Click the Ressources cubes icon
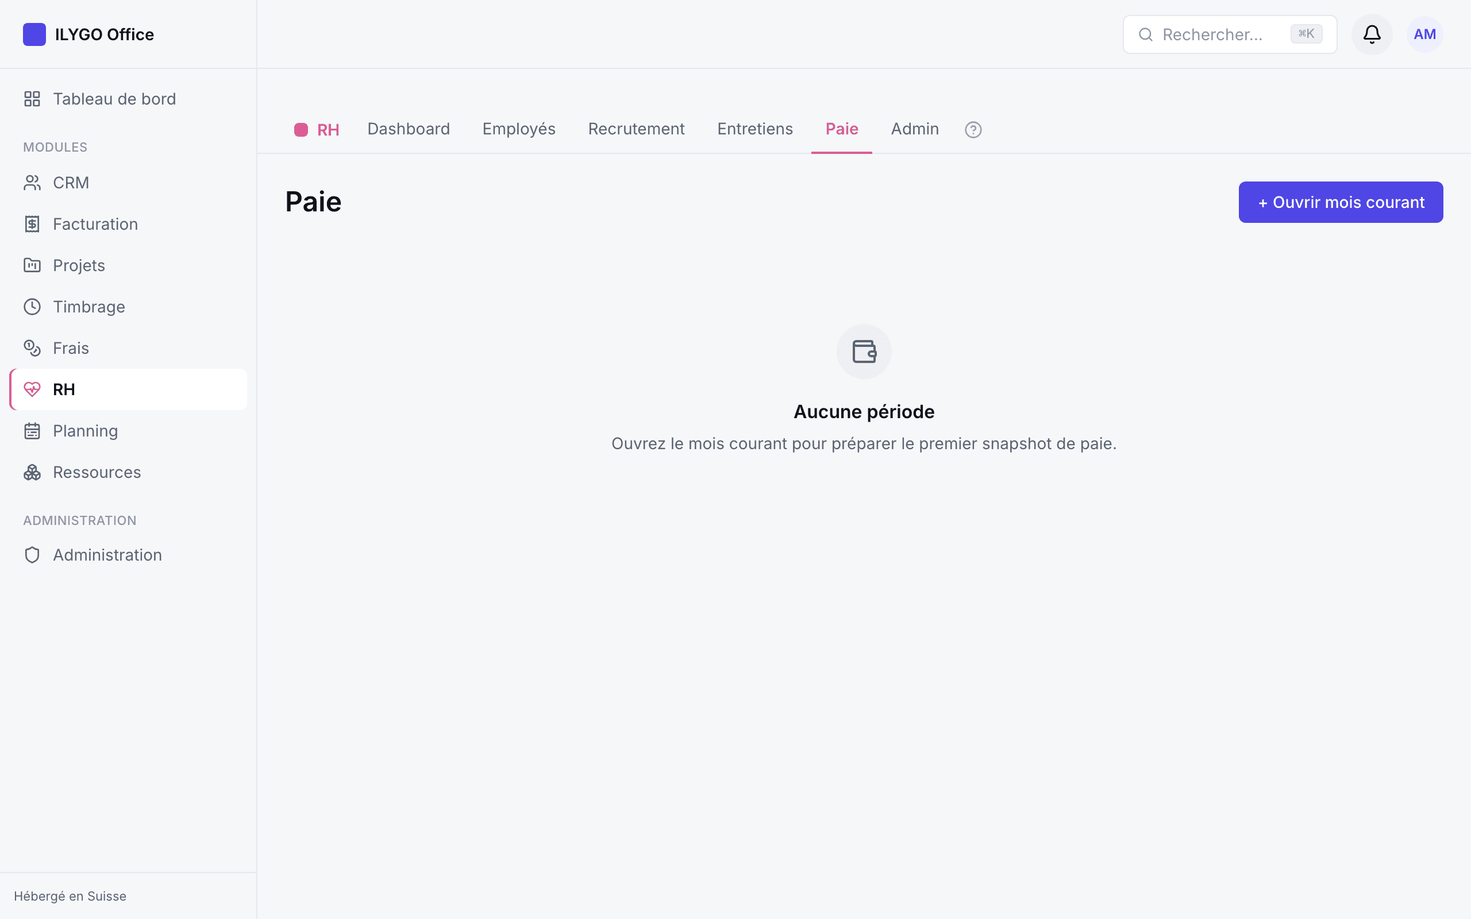This screenshot has width=1471, height=919. [x=32, y=472]
